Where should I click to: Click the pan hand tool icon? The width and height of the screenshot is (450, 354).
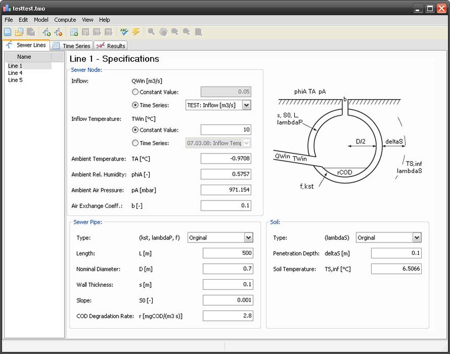click(x=163, y=32)
